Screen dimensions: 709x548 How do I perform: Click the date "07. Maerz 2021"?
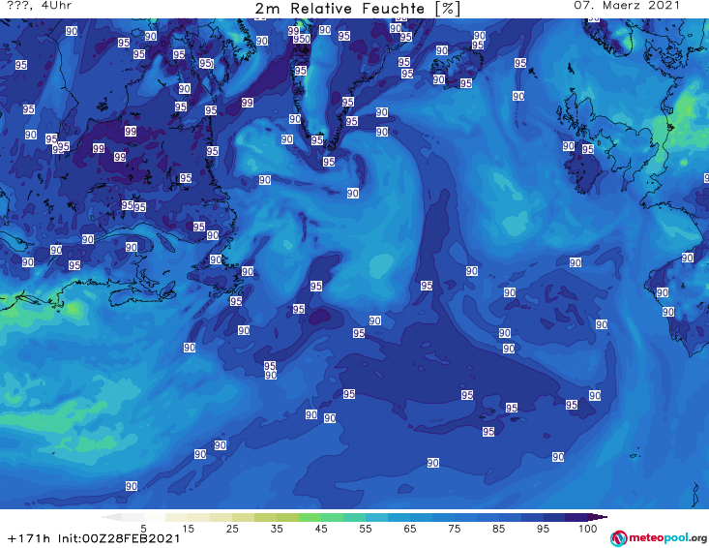(627, 6)
